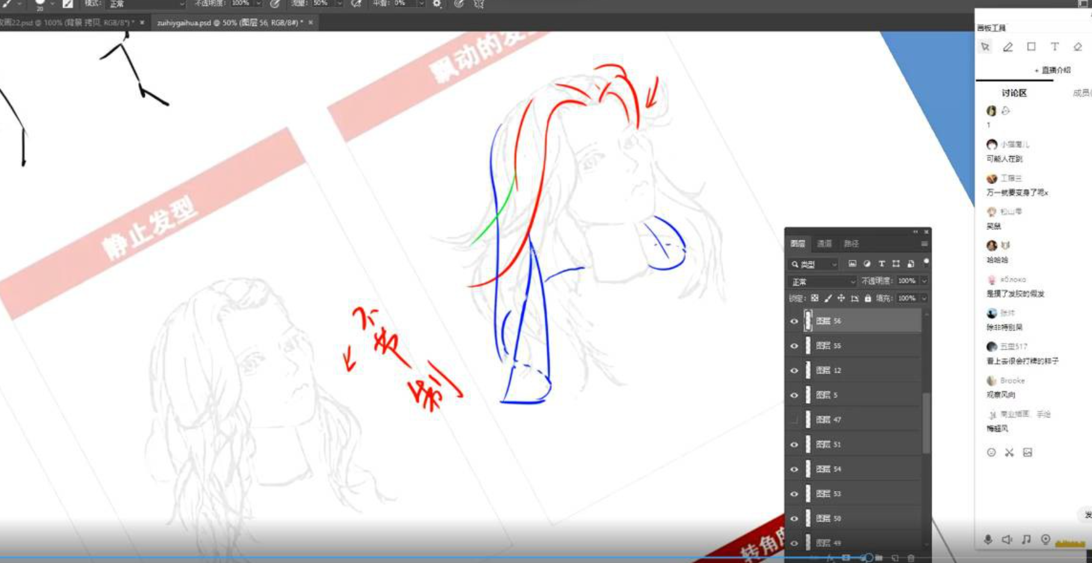Hide layer 51 with eye icon
The height and width of the screenshot is (563, 1092).
[794, 444]
